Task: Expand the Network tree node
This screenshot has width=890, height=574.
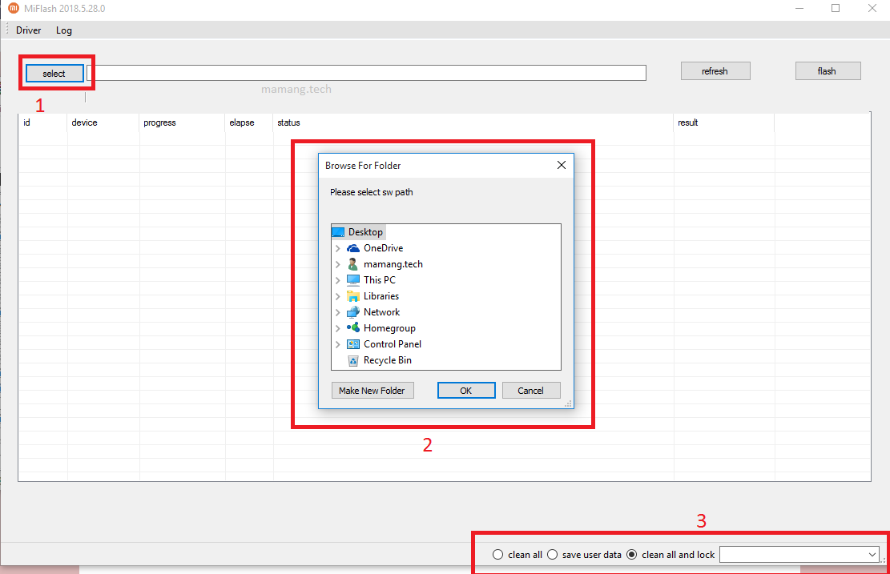Action: coord(338,312)
